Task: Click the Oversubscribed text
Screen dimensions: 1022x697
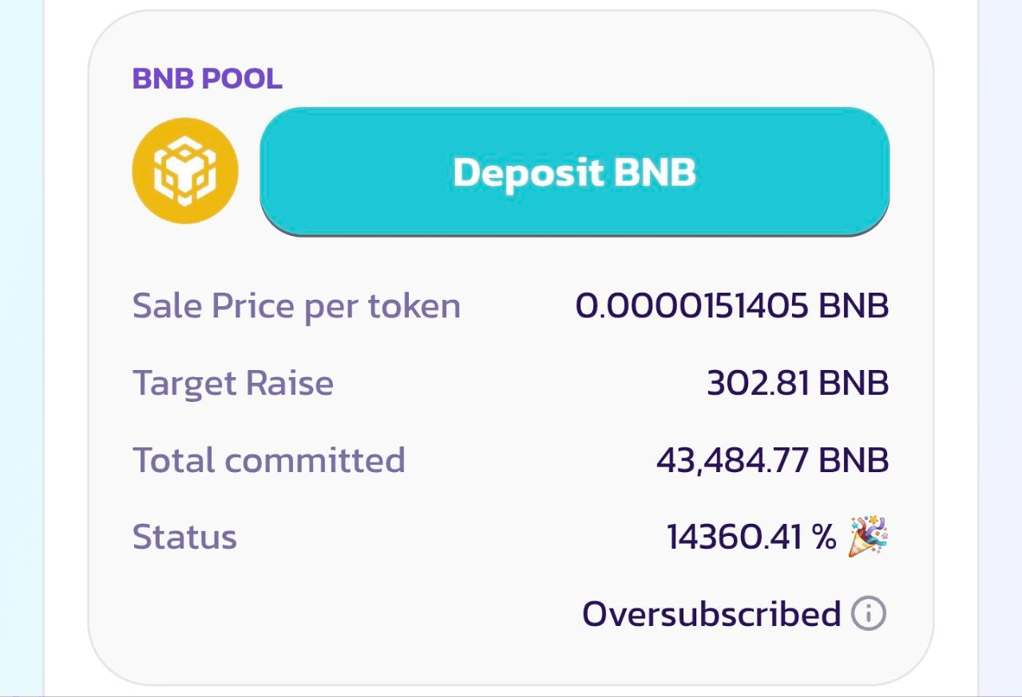Action: (711, 614)
